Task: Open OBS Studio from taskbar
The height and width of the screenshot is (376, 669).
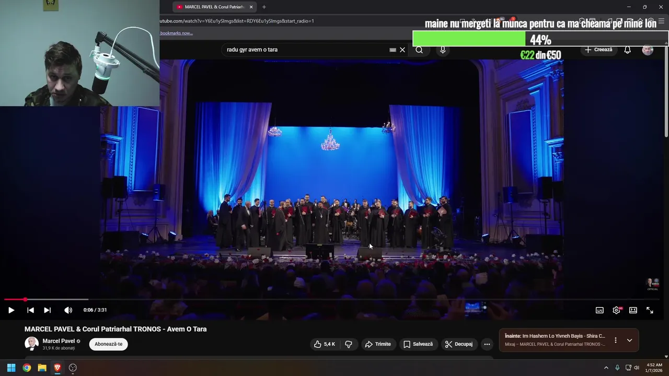Action: [x=73, y=368]
